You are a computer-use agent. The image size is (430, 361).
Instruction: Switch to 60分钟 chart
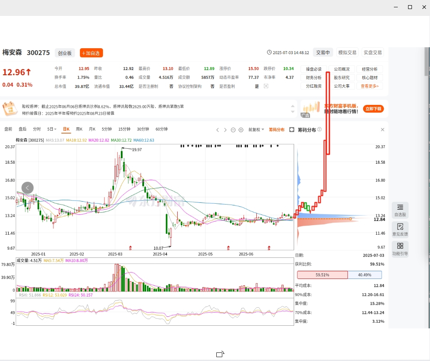[162, 129]
